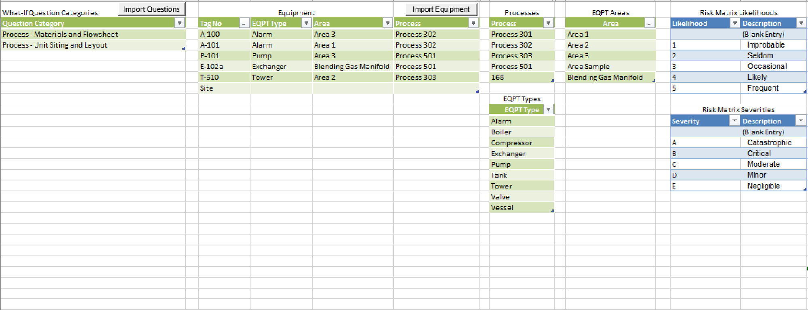The width and height of the screenshot is (808, 310).
Task: Open the Likelihoods Description filter dropdown
Action: (x=801, y=23)
